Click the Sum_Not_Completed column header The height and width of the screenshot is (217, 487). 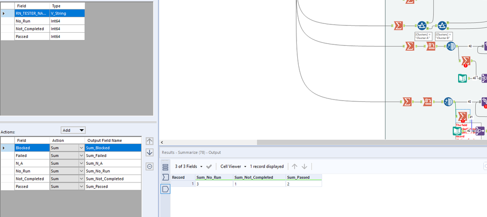[259, 177]
